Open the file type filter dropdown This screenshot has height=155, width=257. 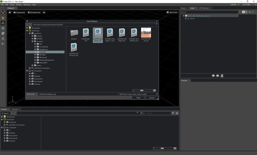coord(138,94)
